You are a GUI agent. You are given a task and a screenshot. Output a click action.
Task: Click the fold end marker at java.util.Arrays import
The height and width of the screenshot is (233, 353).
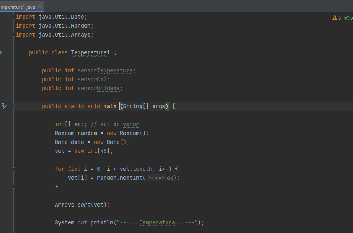[13, 35]
